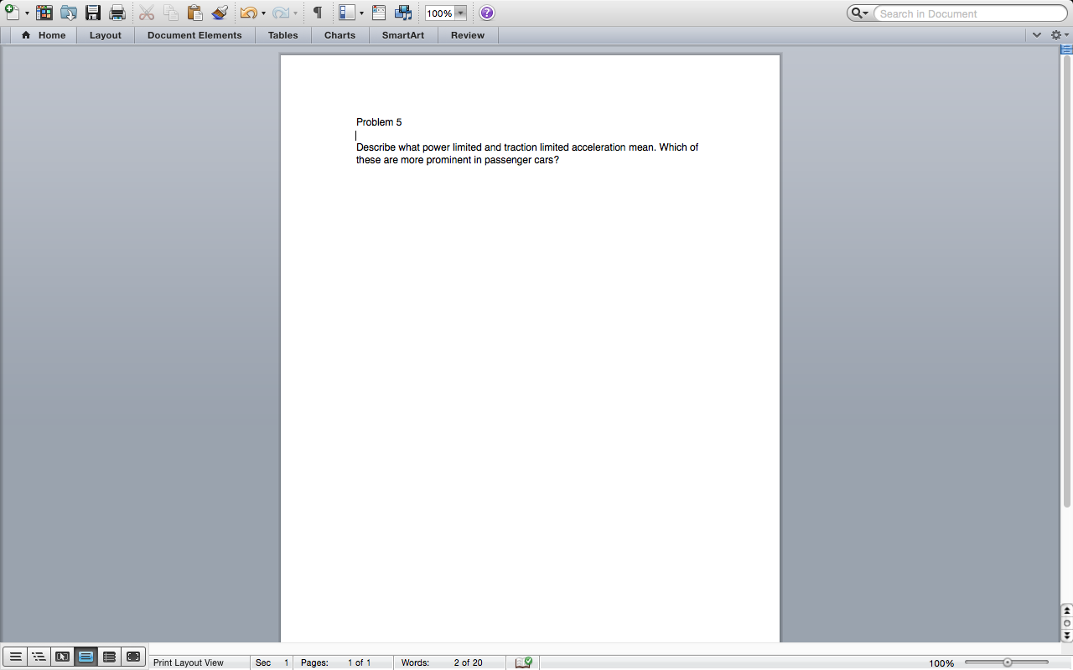Expand the ribbon settings gear menu
This screenshot has width=1073, height=670.
[1059, 35]
